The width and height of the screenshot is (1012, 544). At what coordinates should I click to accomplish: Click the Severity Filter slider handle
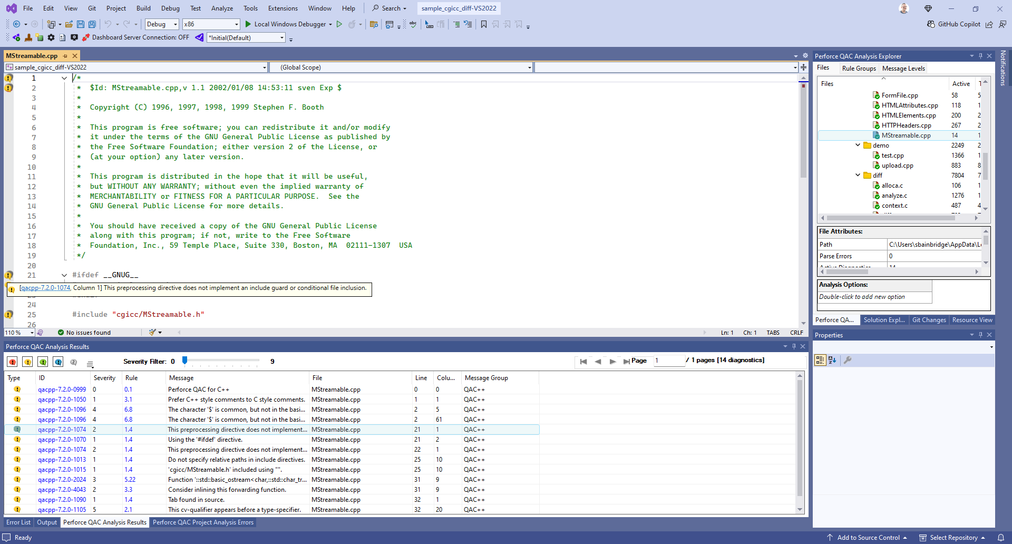point(184,361)
